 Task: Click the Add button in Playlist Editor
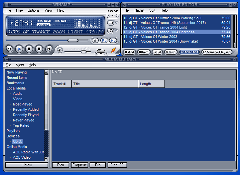[129, 52]
